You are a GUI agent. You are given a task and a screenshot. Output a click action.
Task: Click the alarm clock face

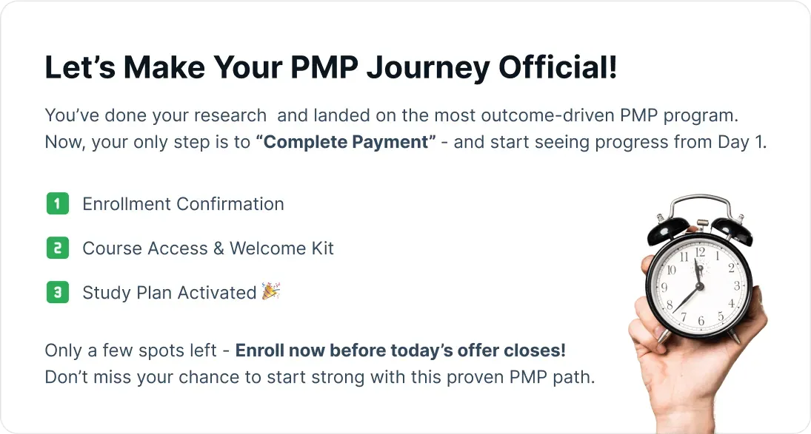coord(699,287)
